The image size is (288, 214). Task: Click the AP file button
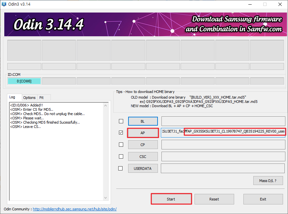[x=143, y=133]
